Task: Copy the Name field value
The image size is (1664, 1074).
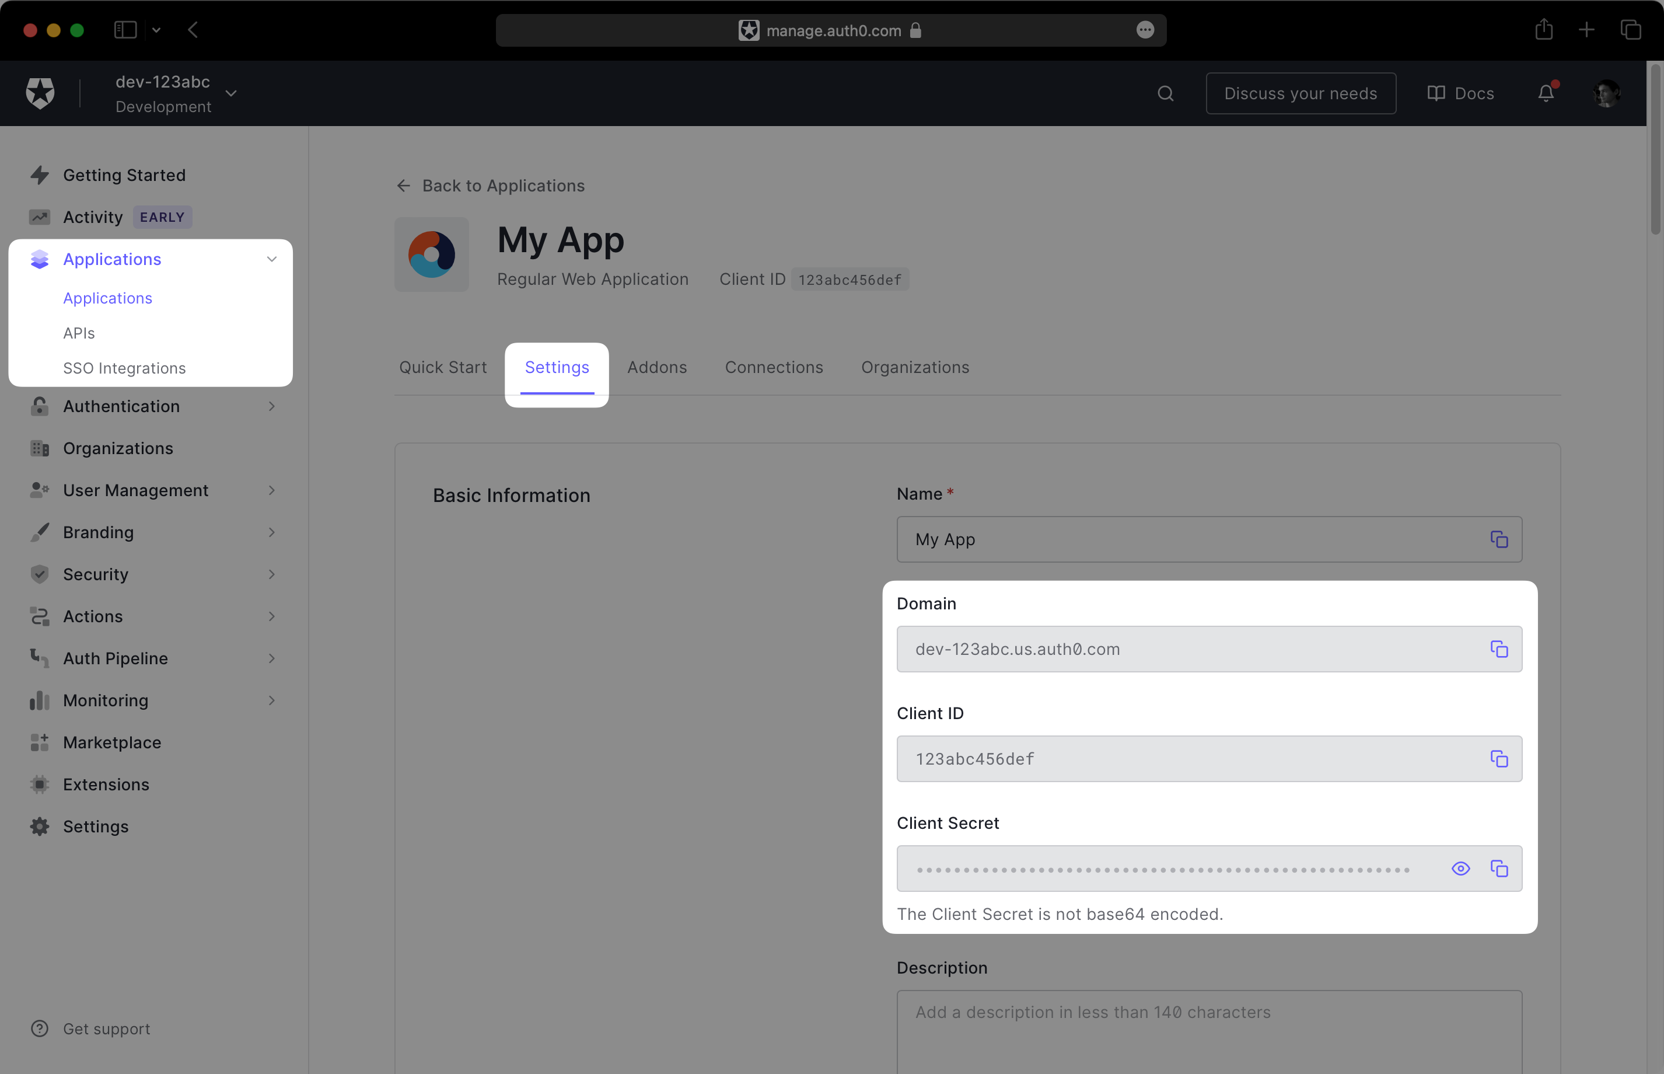Action: pos(1499,540)
